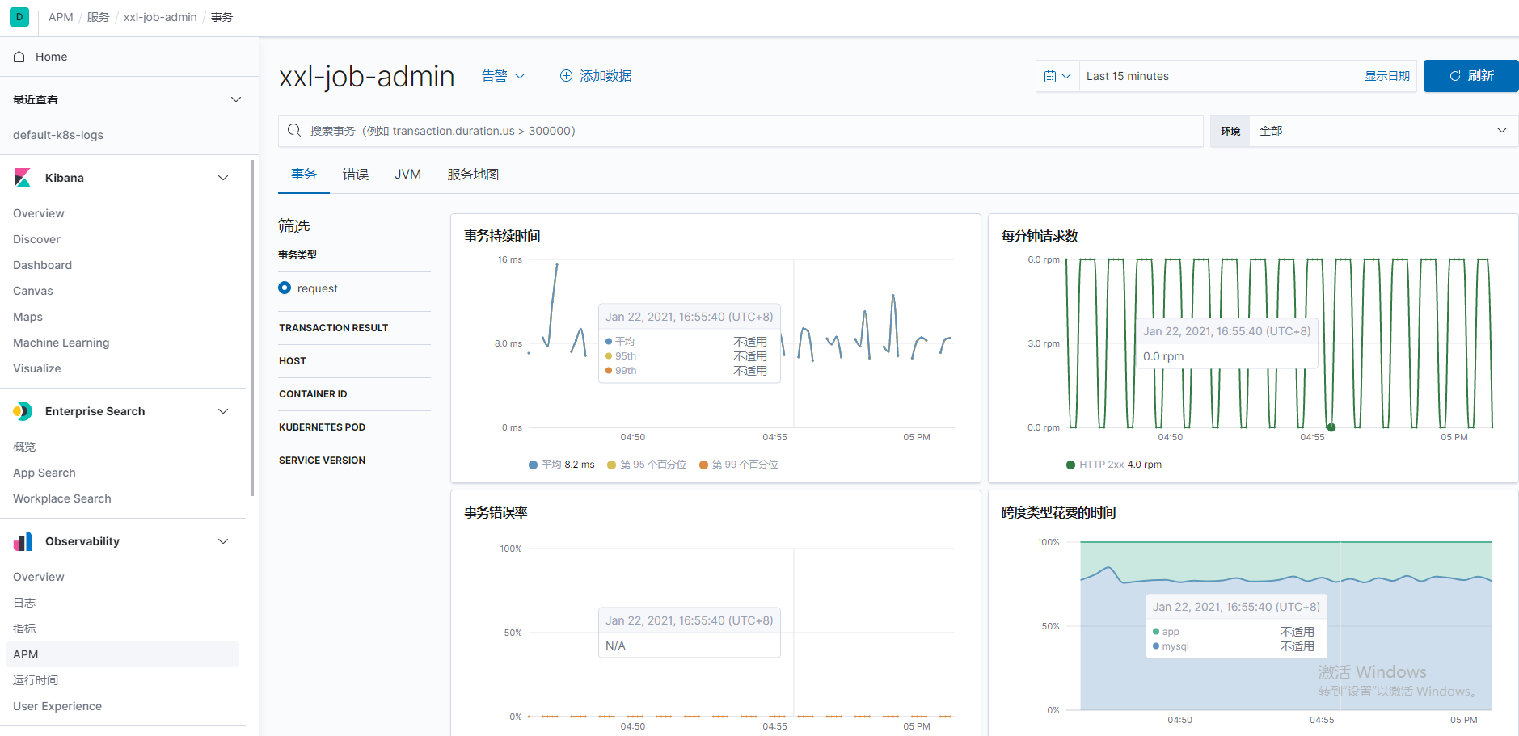Click the green D space avatar icon
This screenshot has height=736, width=1519.
[x=19, y=17]
